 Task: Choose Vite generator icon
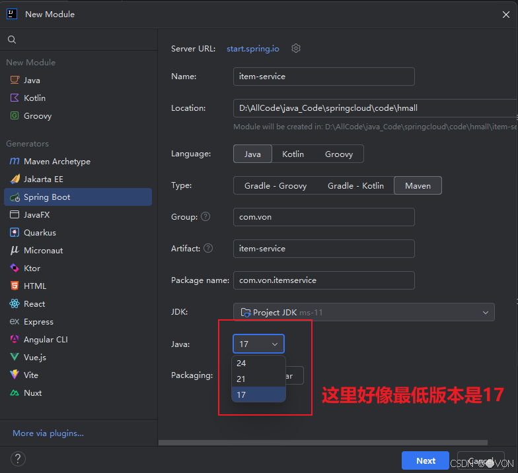(x=15, y=375)
